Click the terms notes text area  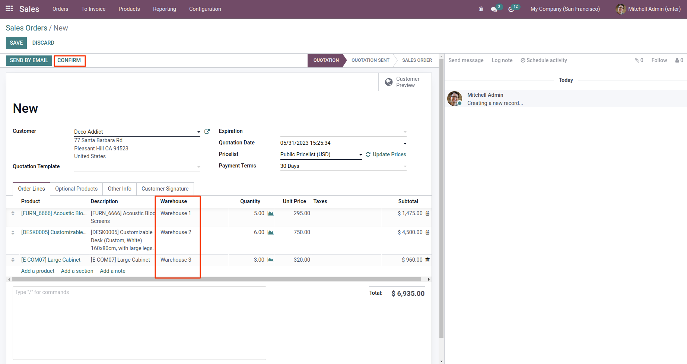click(x=139, y=322)
